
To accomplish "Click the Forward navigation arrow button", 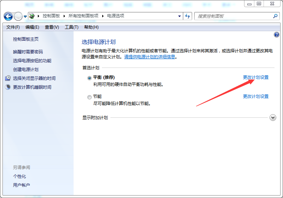I will 18,16.
